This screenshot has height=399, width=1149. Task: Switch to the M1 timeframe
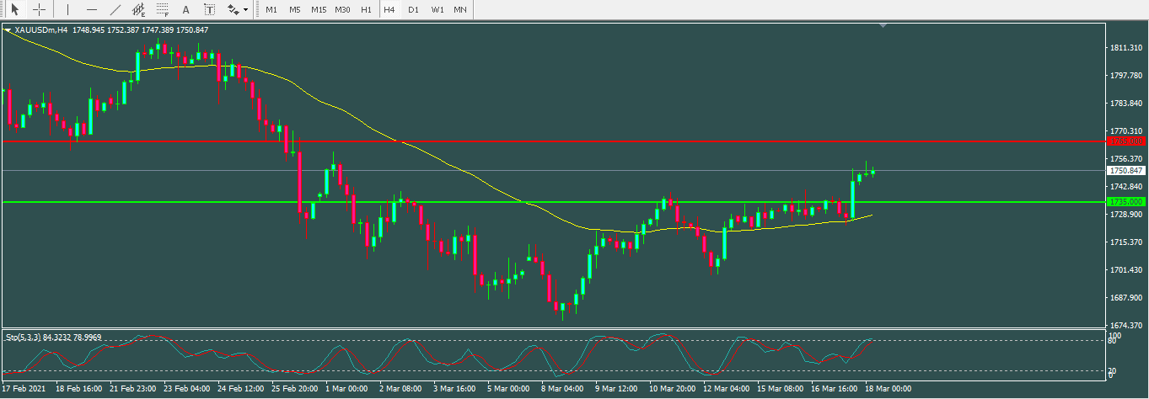click(x=271, y=10)
